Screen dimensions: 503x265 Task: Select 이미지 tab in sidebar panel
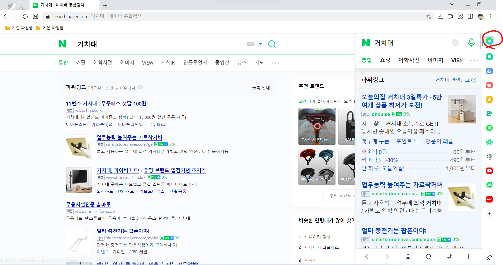click(x=435, y=60)
